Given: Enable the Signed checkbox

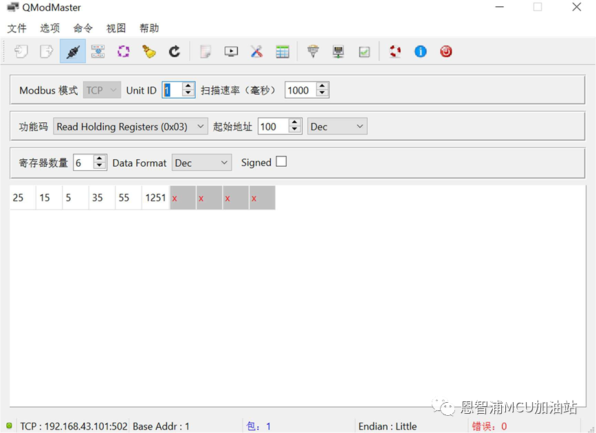Looking at the screenshot, I should point(283,162).
